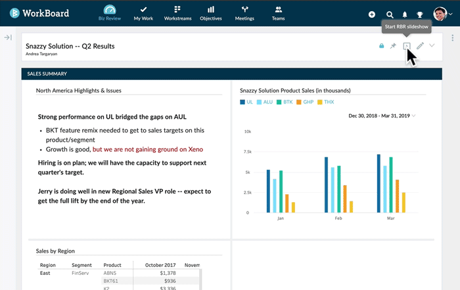This screenshot has height=290, width=460.
Task: Pin the Snazzy Solution review
Action: coord(393,46)
